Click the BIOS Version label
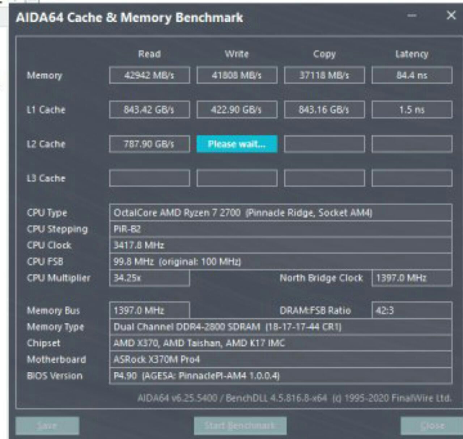The image size is (463, 439). click(55, 376)
